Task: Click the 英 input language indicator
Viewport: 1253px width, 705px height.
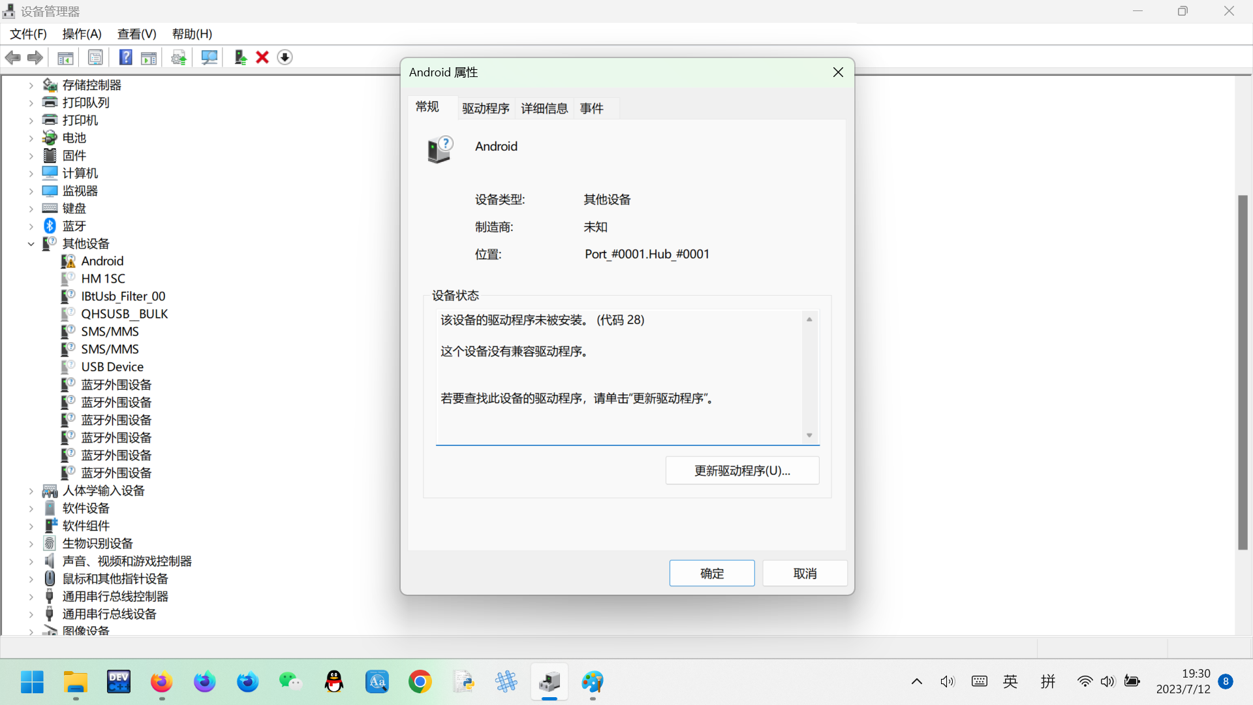Action: (1010, 682)
